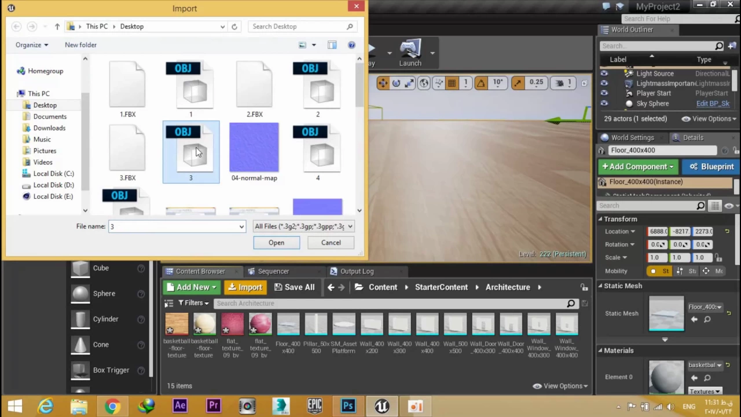Go forward in Content Browser history

(342, 287)
